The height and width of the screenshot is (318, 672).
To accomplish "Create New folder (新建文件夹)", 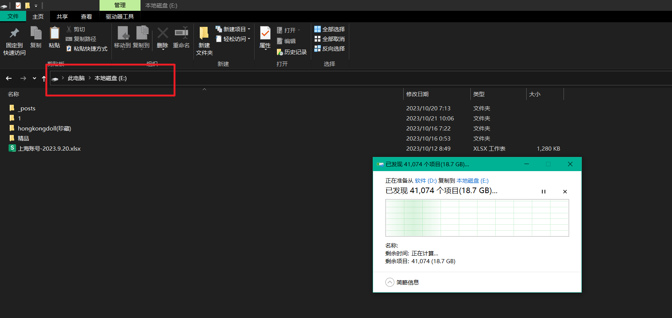I will pos(204,41).
